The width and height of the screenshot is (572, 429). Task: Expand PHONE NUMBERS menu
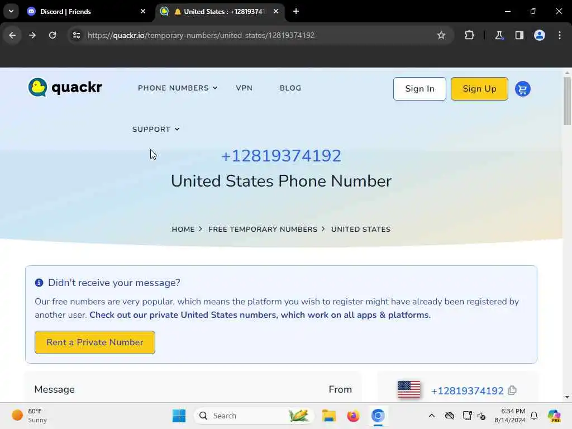coord(178,88)
